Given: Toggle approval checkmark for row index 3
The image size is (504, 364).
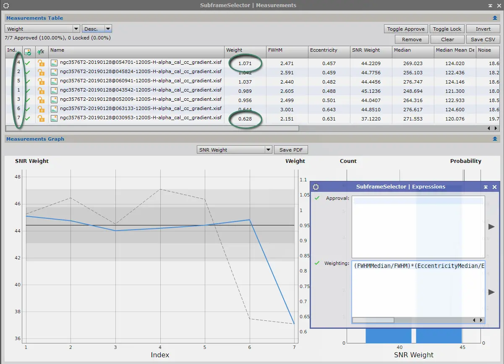Looking at the screenshot, I should coord(28,100).
